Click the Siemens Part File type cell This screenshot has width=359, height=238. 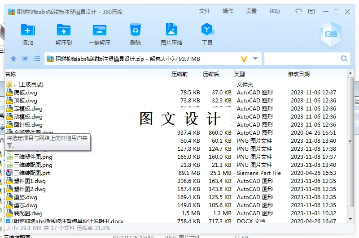(x=259, y=173)
